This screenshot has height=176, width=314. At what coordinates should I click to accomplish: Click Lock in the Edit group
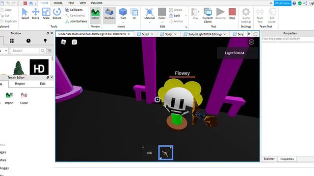175,15
